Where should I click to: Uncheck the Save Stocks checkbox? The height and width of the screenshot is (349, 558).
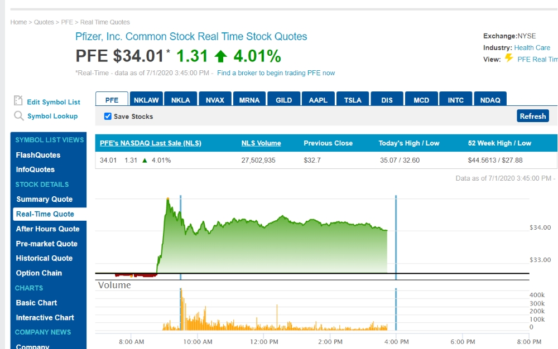tap(108, 116)
